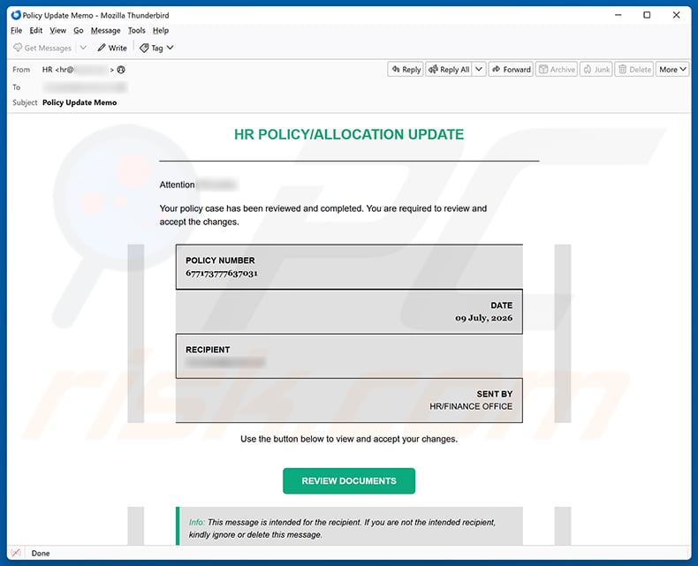
Task: Click the date 09 July, 2026
Action: coord(483,318)
